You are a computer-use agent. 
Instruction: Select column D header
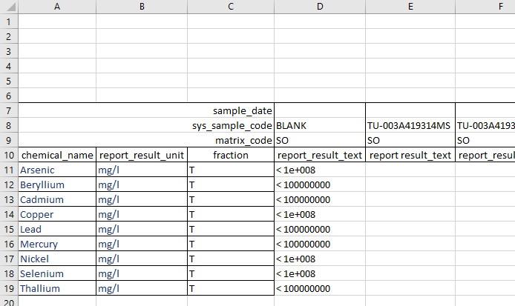(320, 7)
